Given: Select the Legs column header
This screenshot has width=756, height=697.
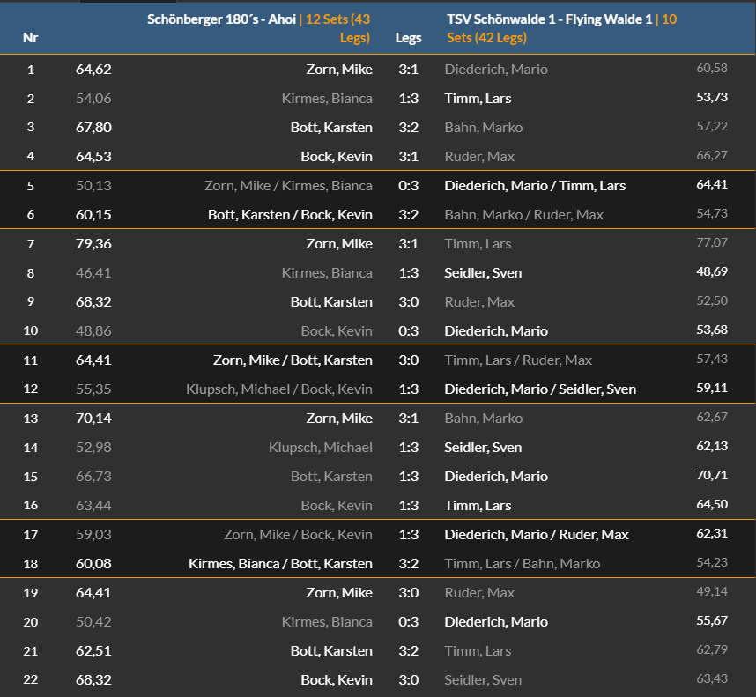Looking at the screenshot, I should tap(408, 38).
